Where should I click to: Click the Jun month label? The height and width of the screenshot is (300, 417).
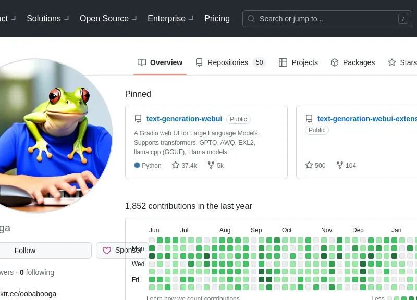click(154, 230)
